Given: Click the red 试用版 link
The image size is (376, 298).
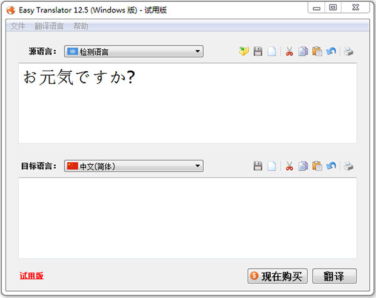Looking at the screenshot, I should (31, 276).
